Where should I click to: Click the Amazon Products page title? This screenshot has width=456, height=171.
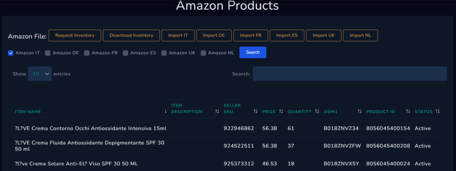point(228,5)
